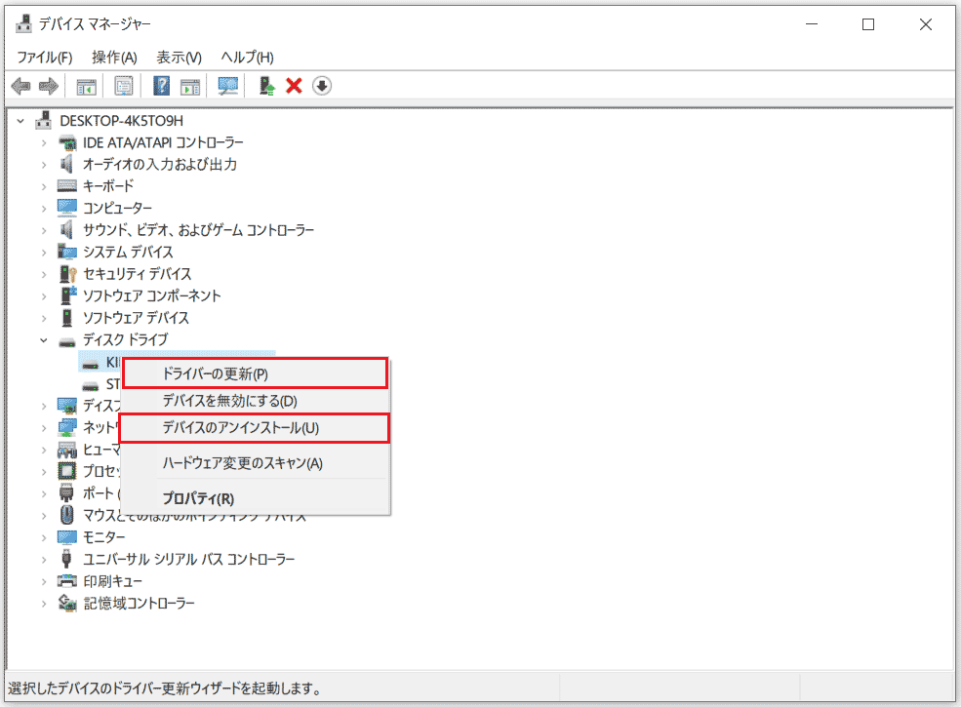Click the back navigation arrow icon
The height and width of the screenshot is (707, 961).
pyautogui.click(x=20, y=86)
